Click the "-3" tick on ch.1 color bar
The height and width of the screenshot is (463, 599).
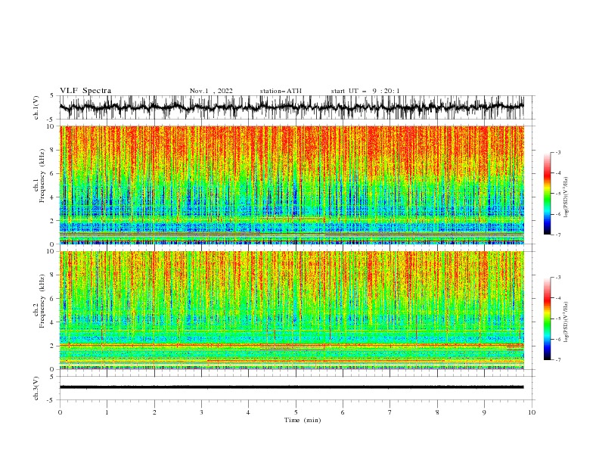pyautogui.click(x=557, y=152)
